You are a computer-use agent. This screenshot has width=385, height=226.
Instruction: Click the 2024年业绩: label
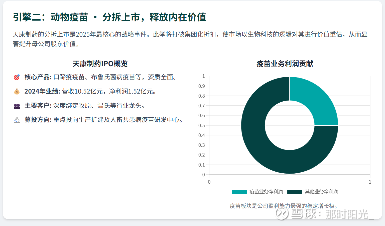[x=42, y=92]
